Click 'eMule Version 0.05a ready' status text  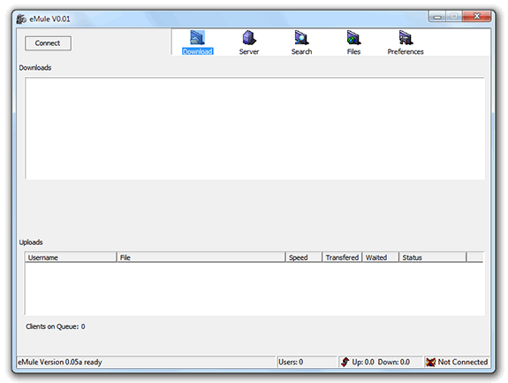click(60, 362)
